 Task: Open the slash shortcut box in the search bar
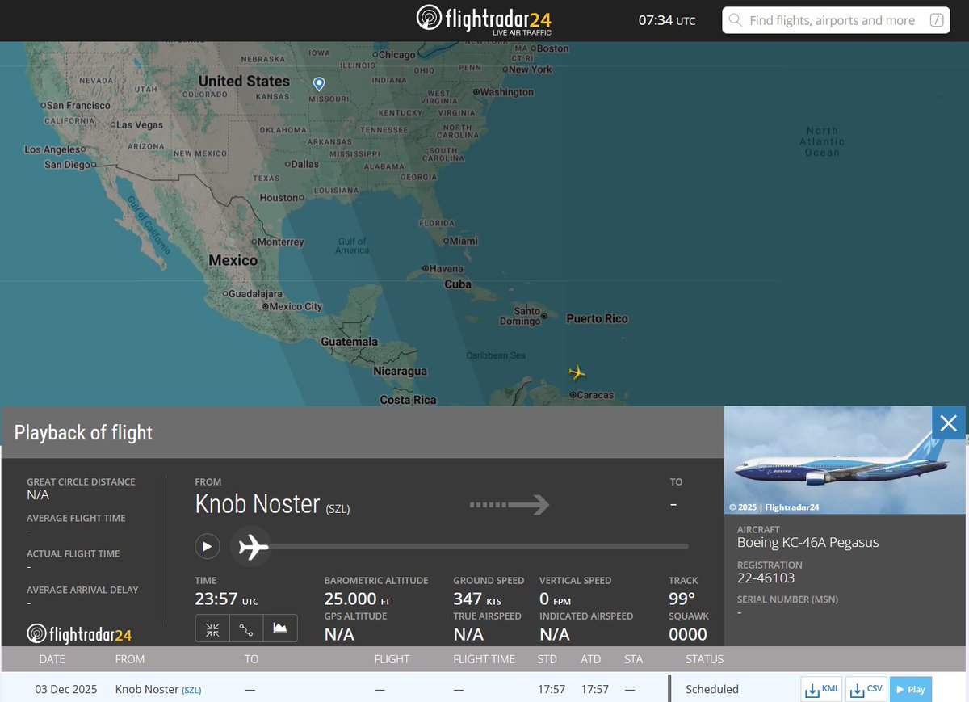click(x=936, y=20)
